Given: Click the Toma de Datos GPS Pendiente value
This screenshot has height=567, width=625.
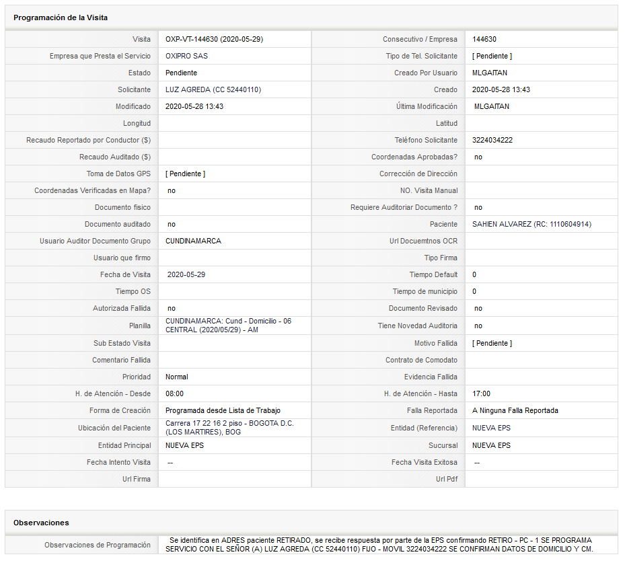Looking at the screenshot, I should [x=186, y=174].
